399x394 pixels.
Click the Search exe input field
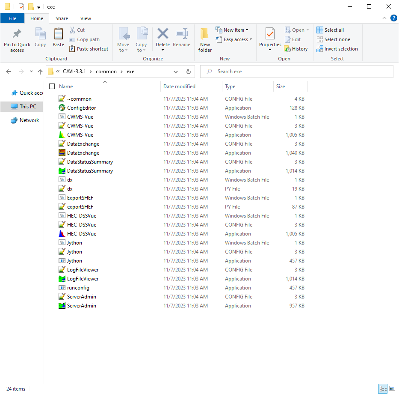point(297,72)
